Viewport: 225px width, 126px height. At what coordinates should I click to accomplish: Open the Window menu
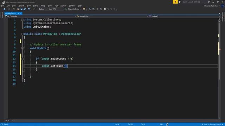point(72,6)
